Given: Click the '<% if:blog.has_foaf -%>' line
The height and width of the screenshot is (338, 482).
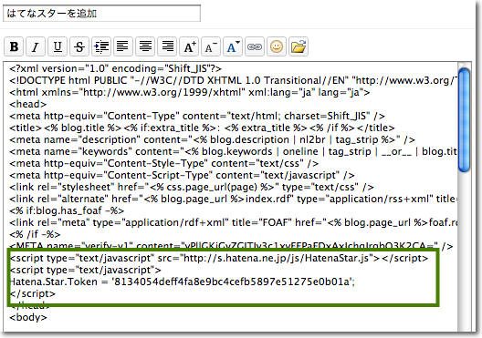Looking at the screenshot, I should [x=67, y=210].
